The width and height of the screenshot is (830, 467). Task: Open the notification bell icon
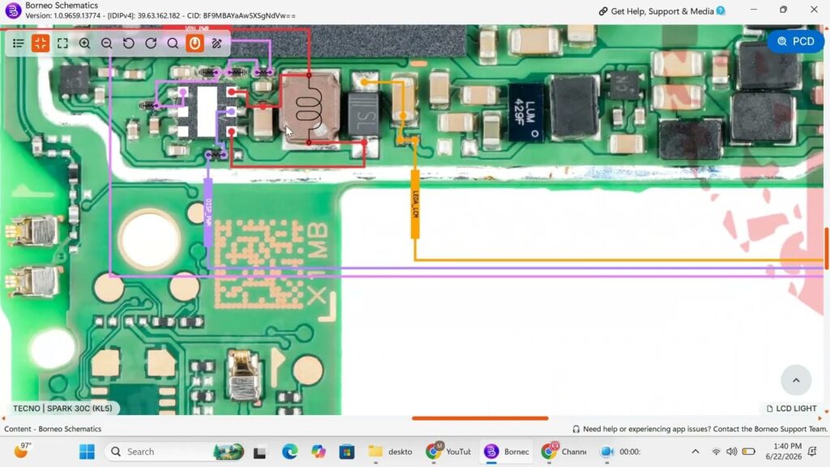tap(812, 452)
